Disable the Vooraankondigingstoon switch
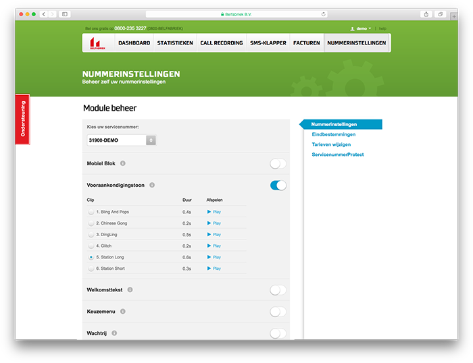Screen dimensions: 473x363 [278, 185]
